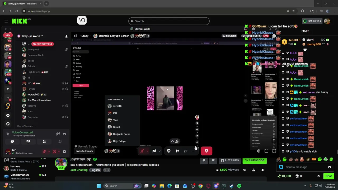Viewport: 338px width, 190px height.
Task: Open camera options arrow in stream control bar
Action: pos(159,151)
